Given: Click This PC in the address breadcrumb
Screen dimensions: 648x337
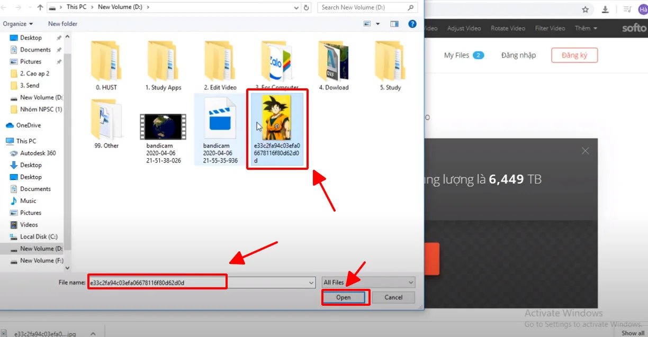Looking at the screenshot, I should pos(76,7).
